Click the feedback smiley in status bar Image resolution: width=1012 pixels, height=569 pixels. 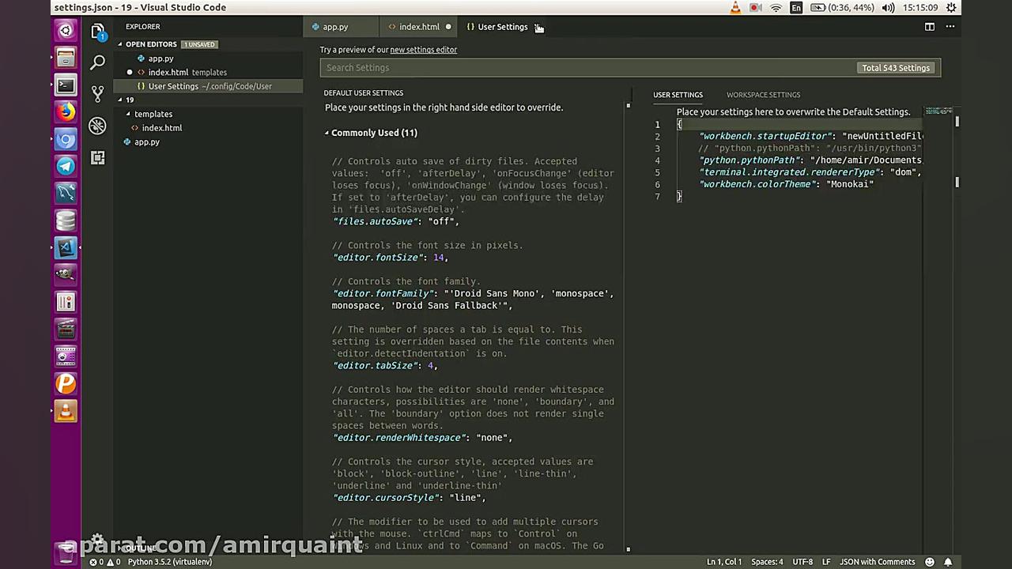pyautogui.click(x=930, y=562)
